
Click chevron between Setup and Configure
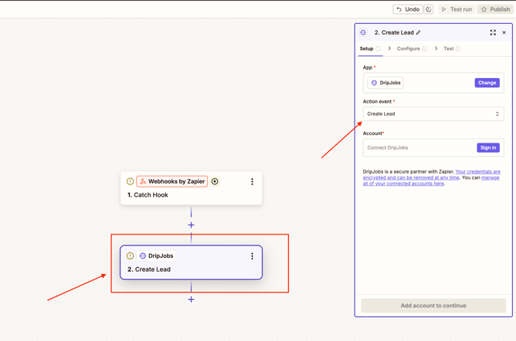389,49
